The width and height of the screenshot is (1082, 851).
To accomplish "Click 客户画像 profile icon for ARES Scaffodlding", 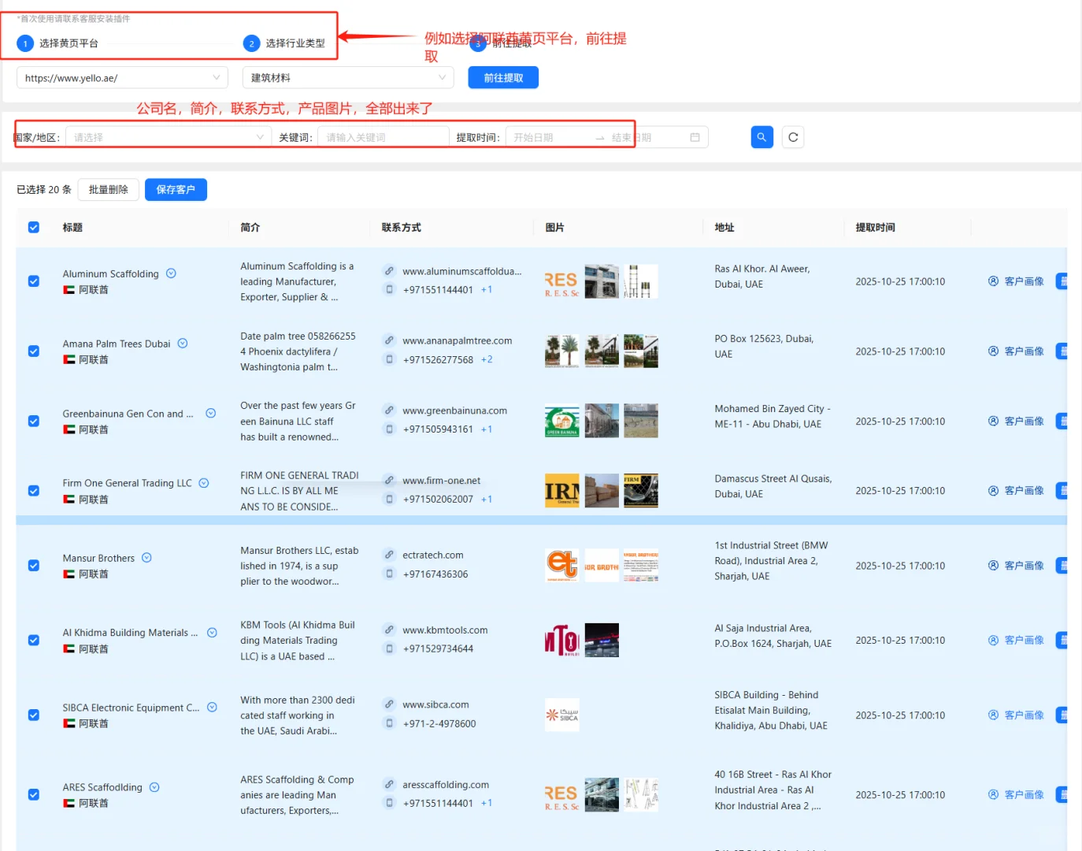I will pyautogui.click(x=994, y=795).
